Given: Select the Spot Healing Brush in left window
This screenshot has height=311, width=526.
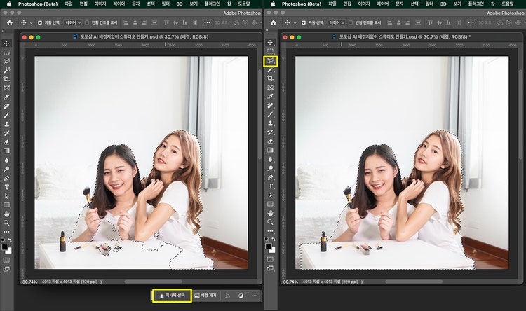Looking at the screenshot, I should point(6,106).
